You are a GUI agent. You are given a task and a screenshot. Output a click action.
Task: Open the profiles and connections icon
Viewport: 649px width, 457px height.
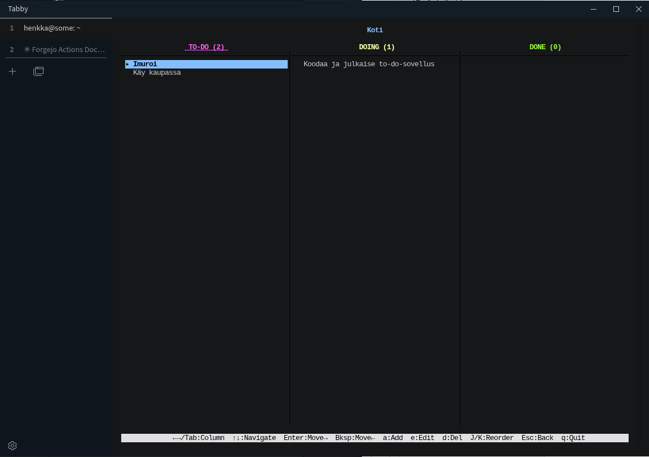coord(39,71)
